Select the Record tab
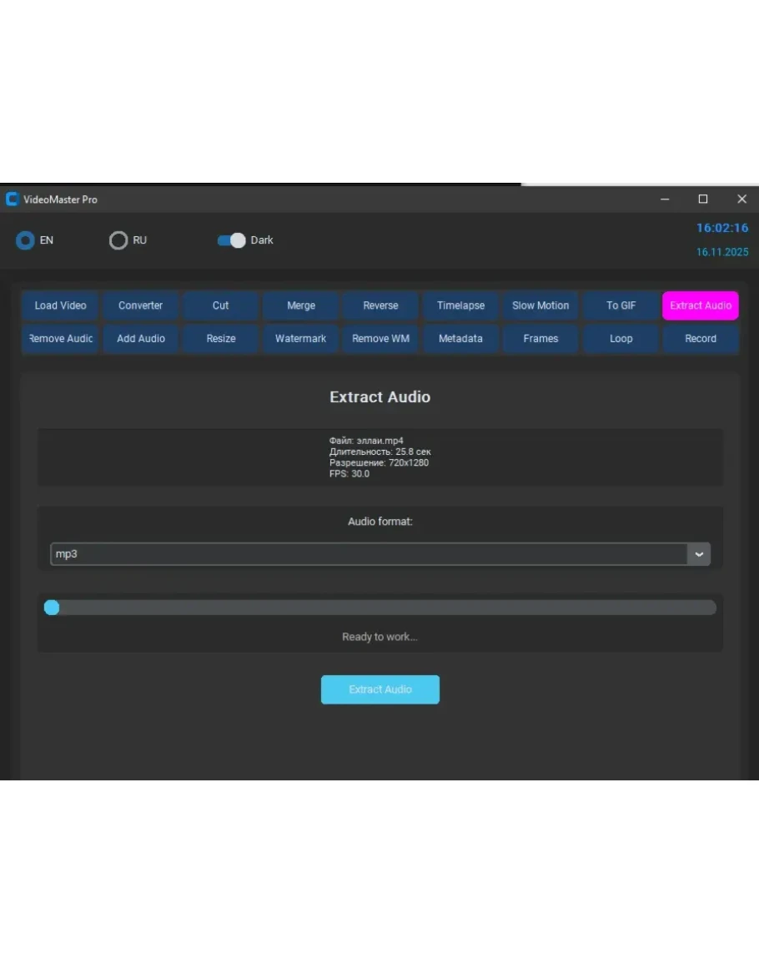The image size is (759, 964). pyautogui.click(x=701, y=339)
